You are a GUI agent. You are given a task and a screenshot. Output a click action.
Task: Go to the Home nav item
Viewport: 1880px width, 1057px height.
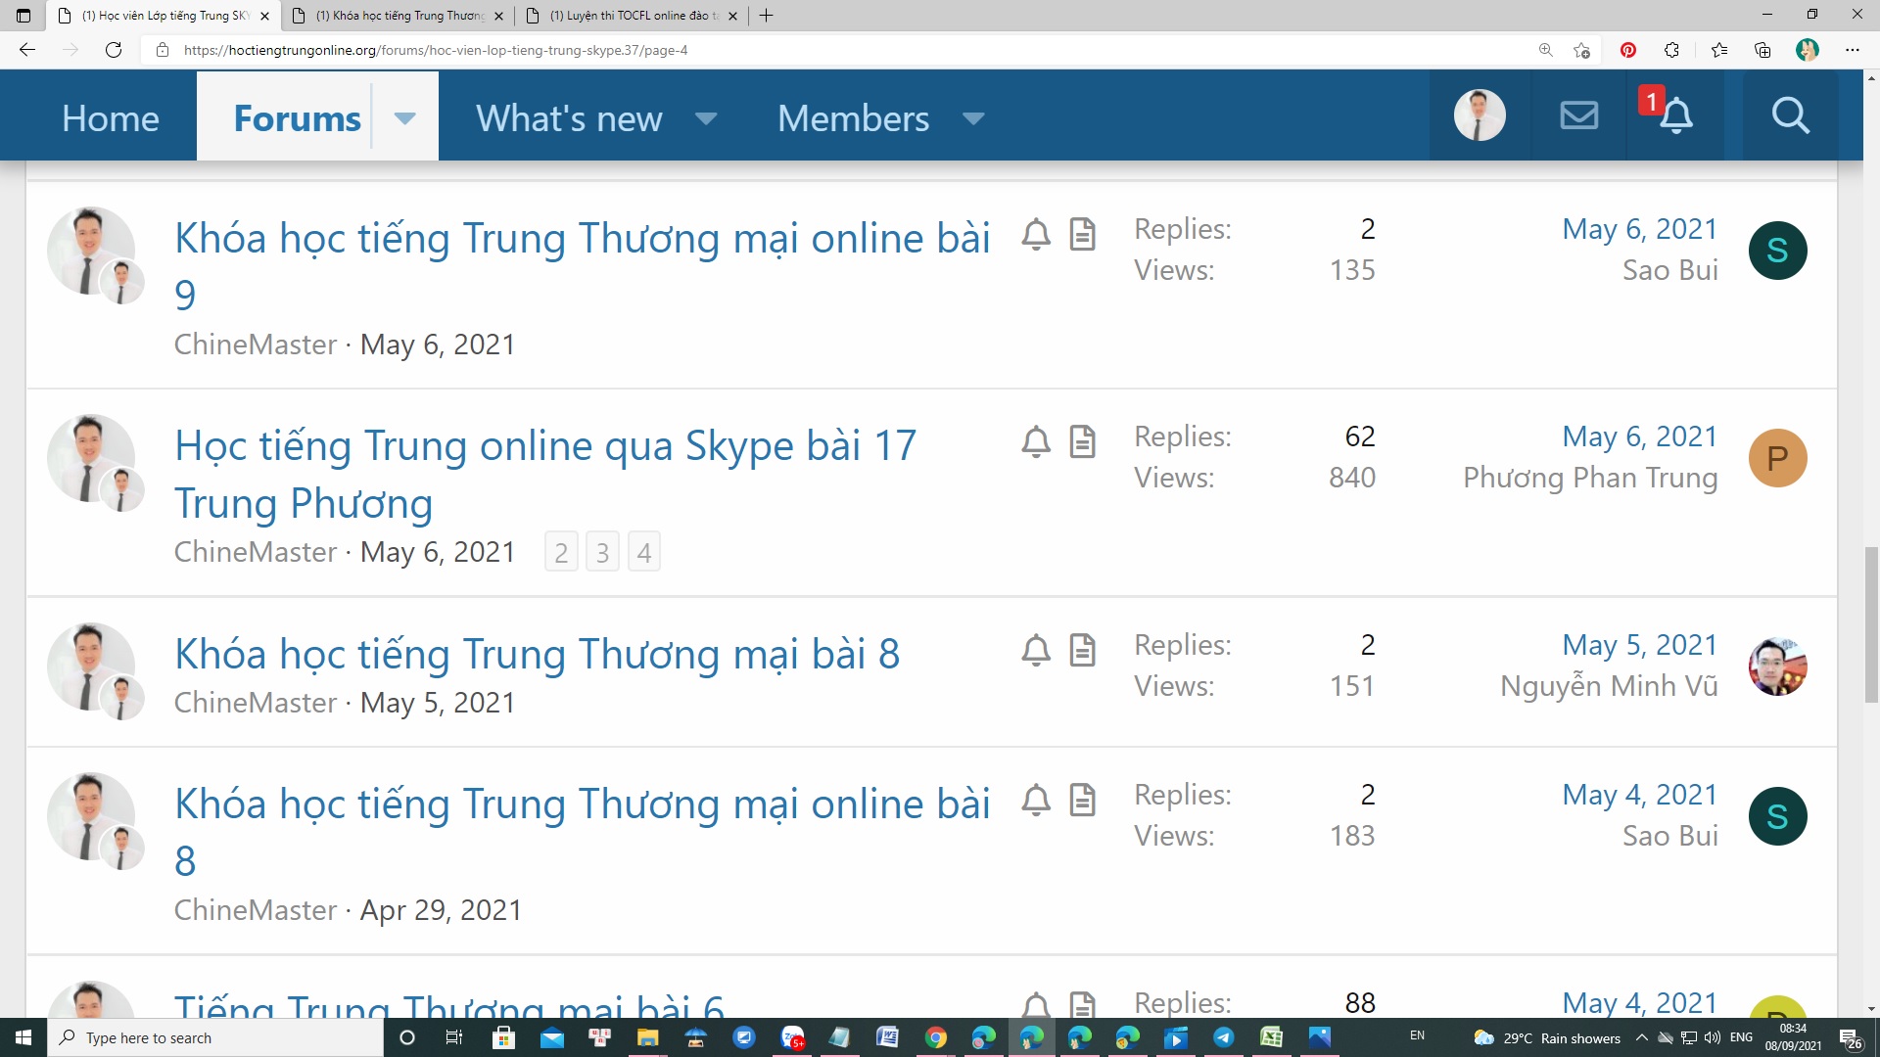[x=110, y=118]
